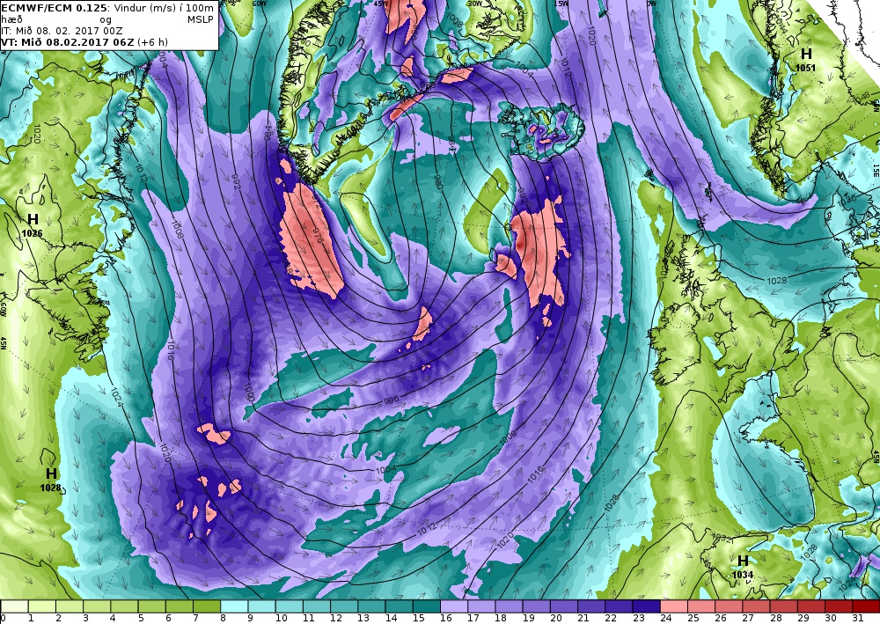Click the legend number 16
Screen dimensions: 880x624
(x=447, y=619)
